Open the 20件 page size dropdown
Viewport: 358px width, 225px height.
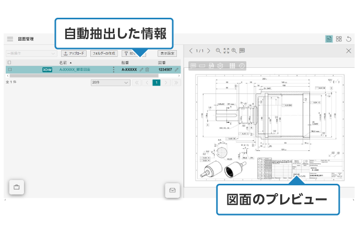(111, 82)
